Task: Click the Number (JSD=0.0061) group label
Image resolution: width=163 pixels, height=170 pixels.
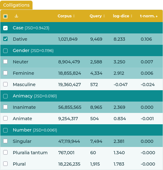Action: coord(35,130)
